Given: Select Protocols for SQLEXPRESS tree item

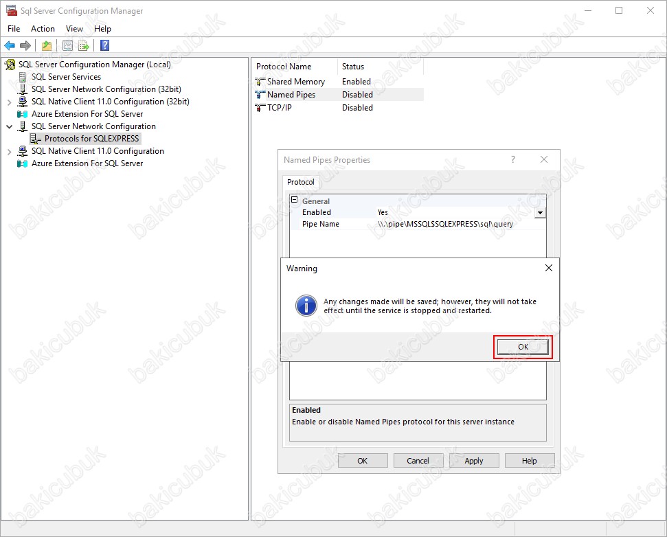Looking at the screenshot, I should click(92, 139).
